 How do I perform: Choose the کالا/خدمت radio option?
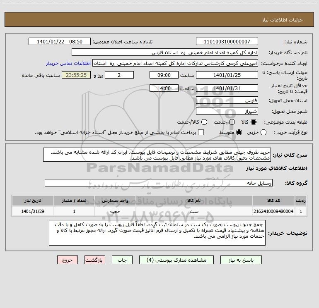(x=204, y=122)
